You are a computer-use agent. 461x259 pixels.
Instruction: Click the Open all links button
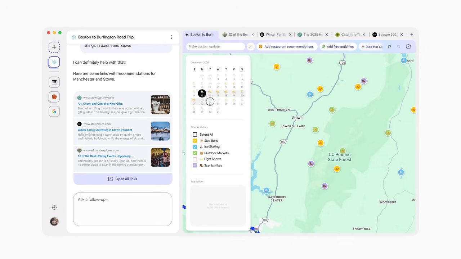tap(123, 179)
